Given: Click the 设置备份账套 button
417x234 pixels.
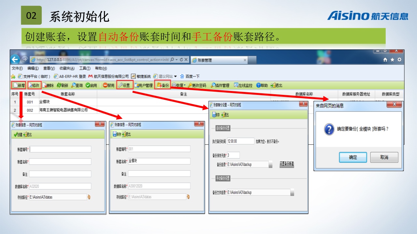Looking at the screenshot, I should click(x=287, y=164).
